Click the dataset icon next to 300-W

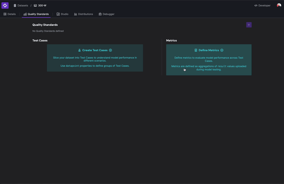tap(35, 5)
